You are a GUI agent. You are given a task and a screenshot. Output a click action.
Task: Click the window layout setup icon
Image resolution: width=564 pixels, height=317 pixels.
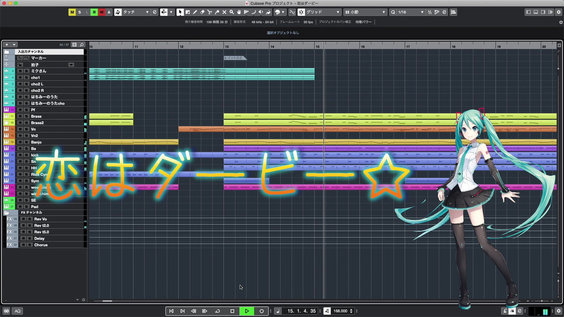[550, 12]
